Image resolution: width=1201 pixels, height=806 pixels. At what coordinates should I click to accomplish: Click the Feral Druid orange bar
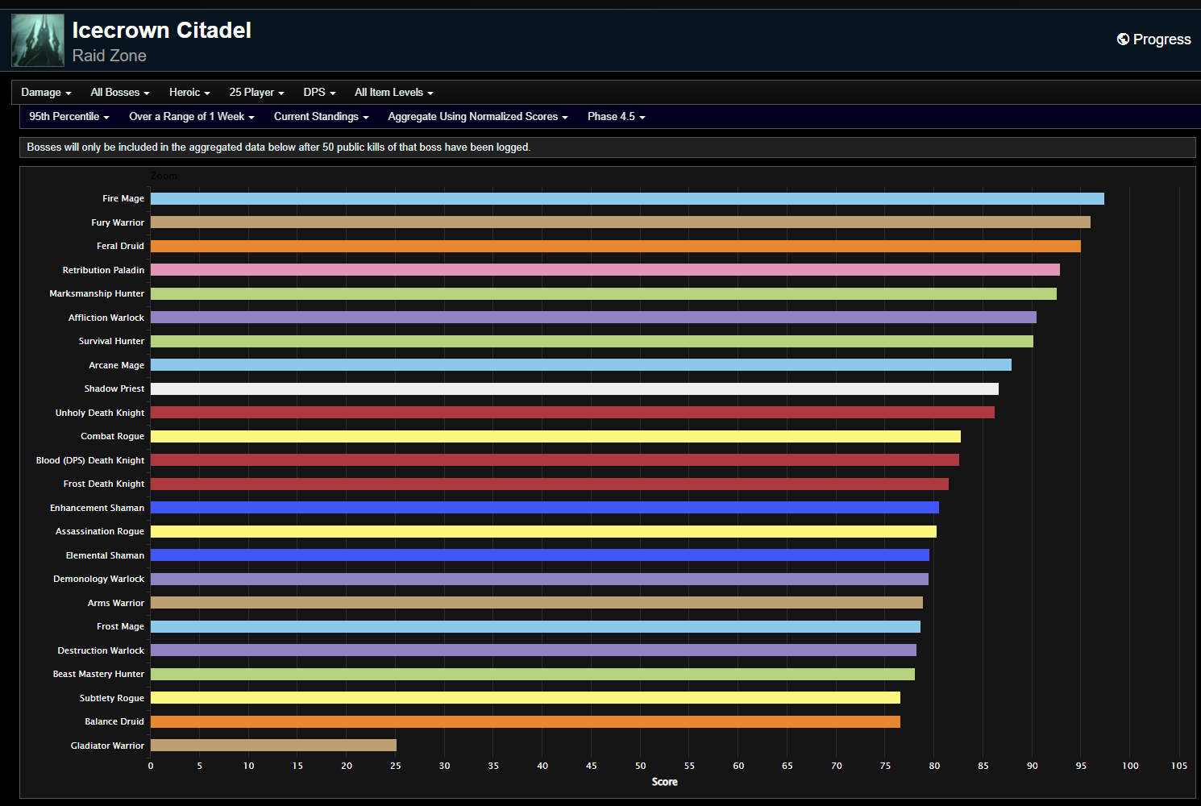click(x=616, y=246)
